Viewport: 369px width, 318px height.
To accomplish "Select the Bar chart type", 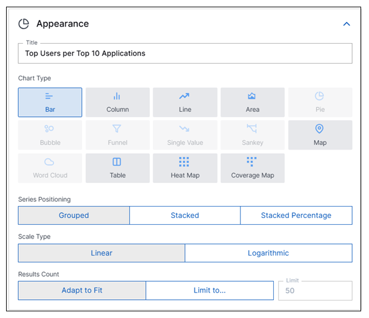I will coord(50,102).
